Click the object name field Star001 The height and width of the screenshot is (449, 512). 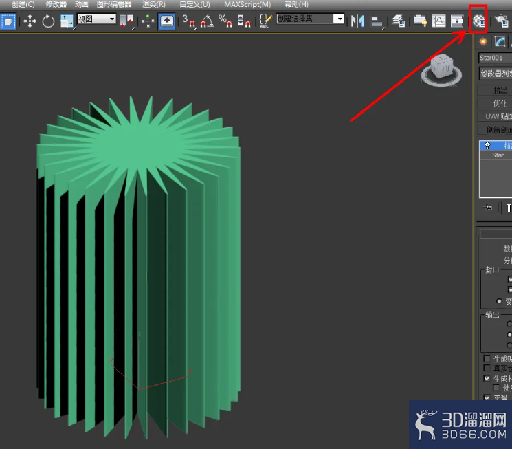(x=495, y=58)
